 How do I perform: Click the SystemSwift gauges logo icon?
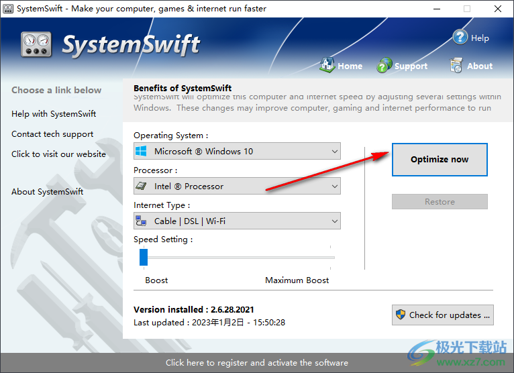(36, 44)
